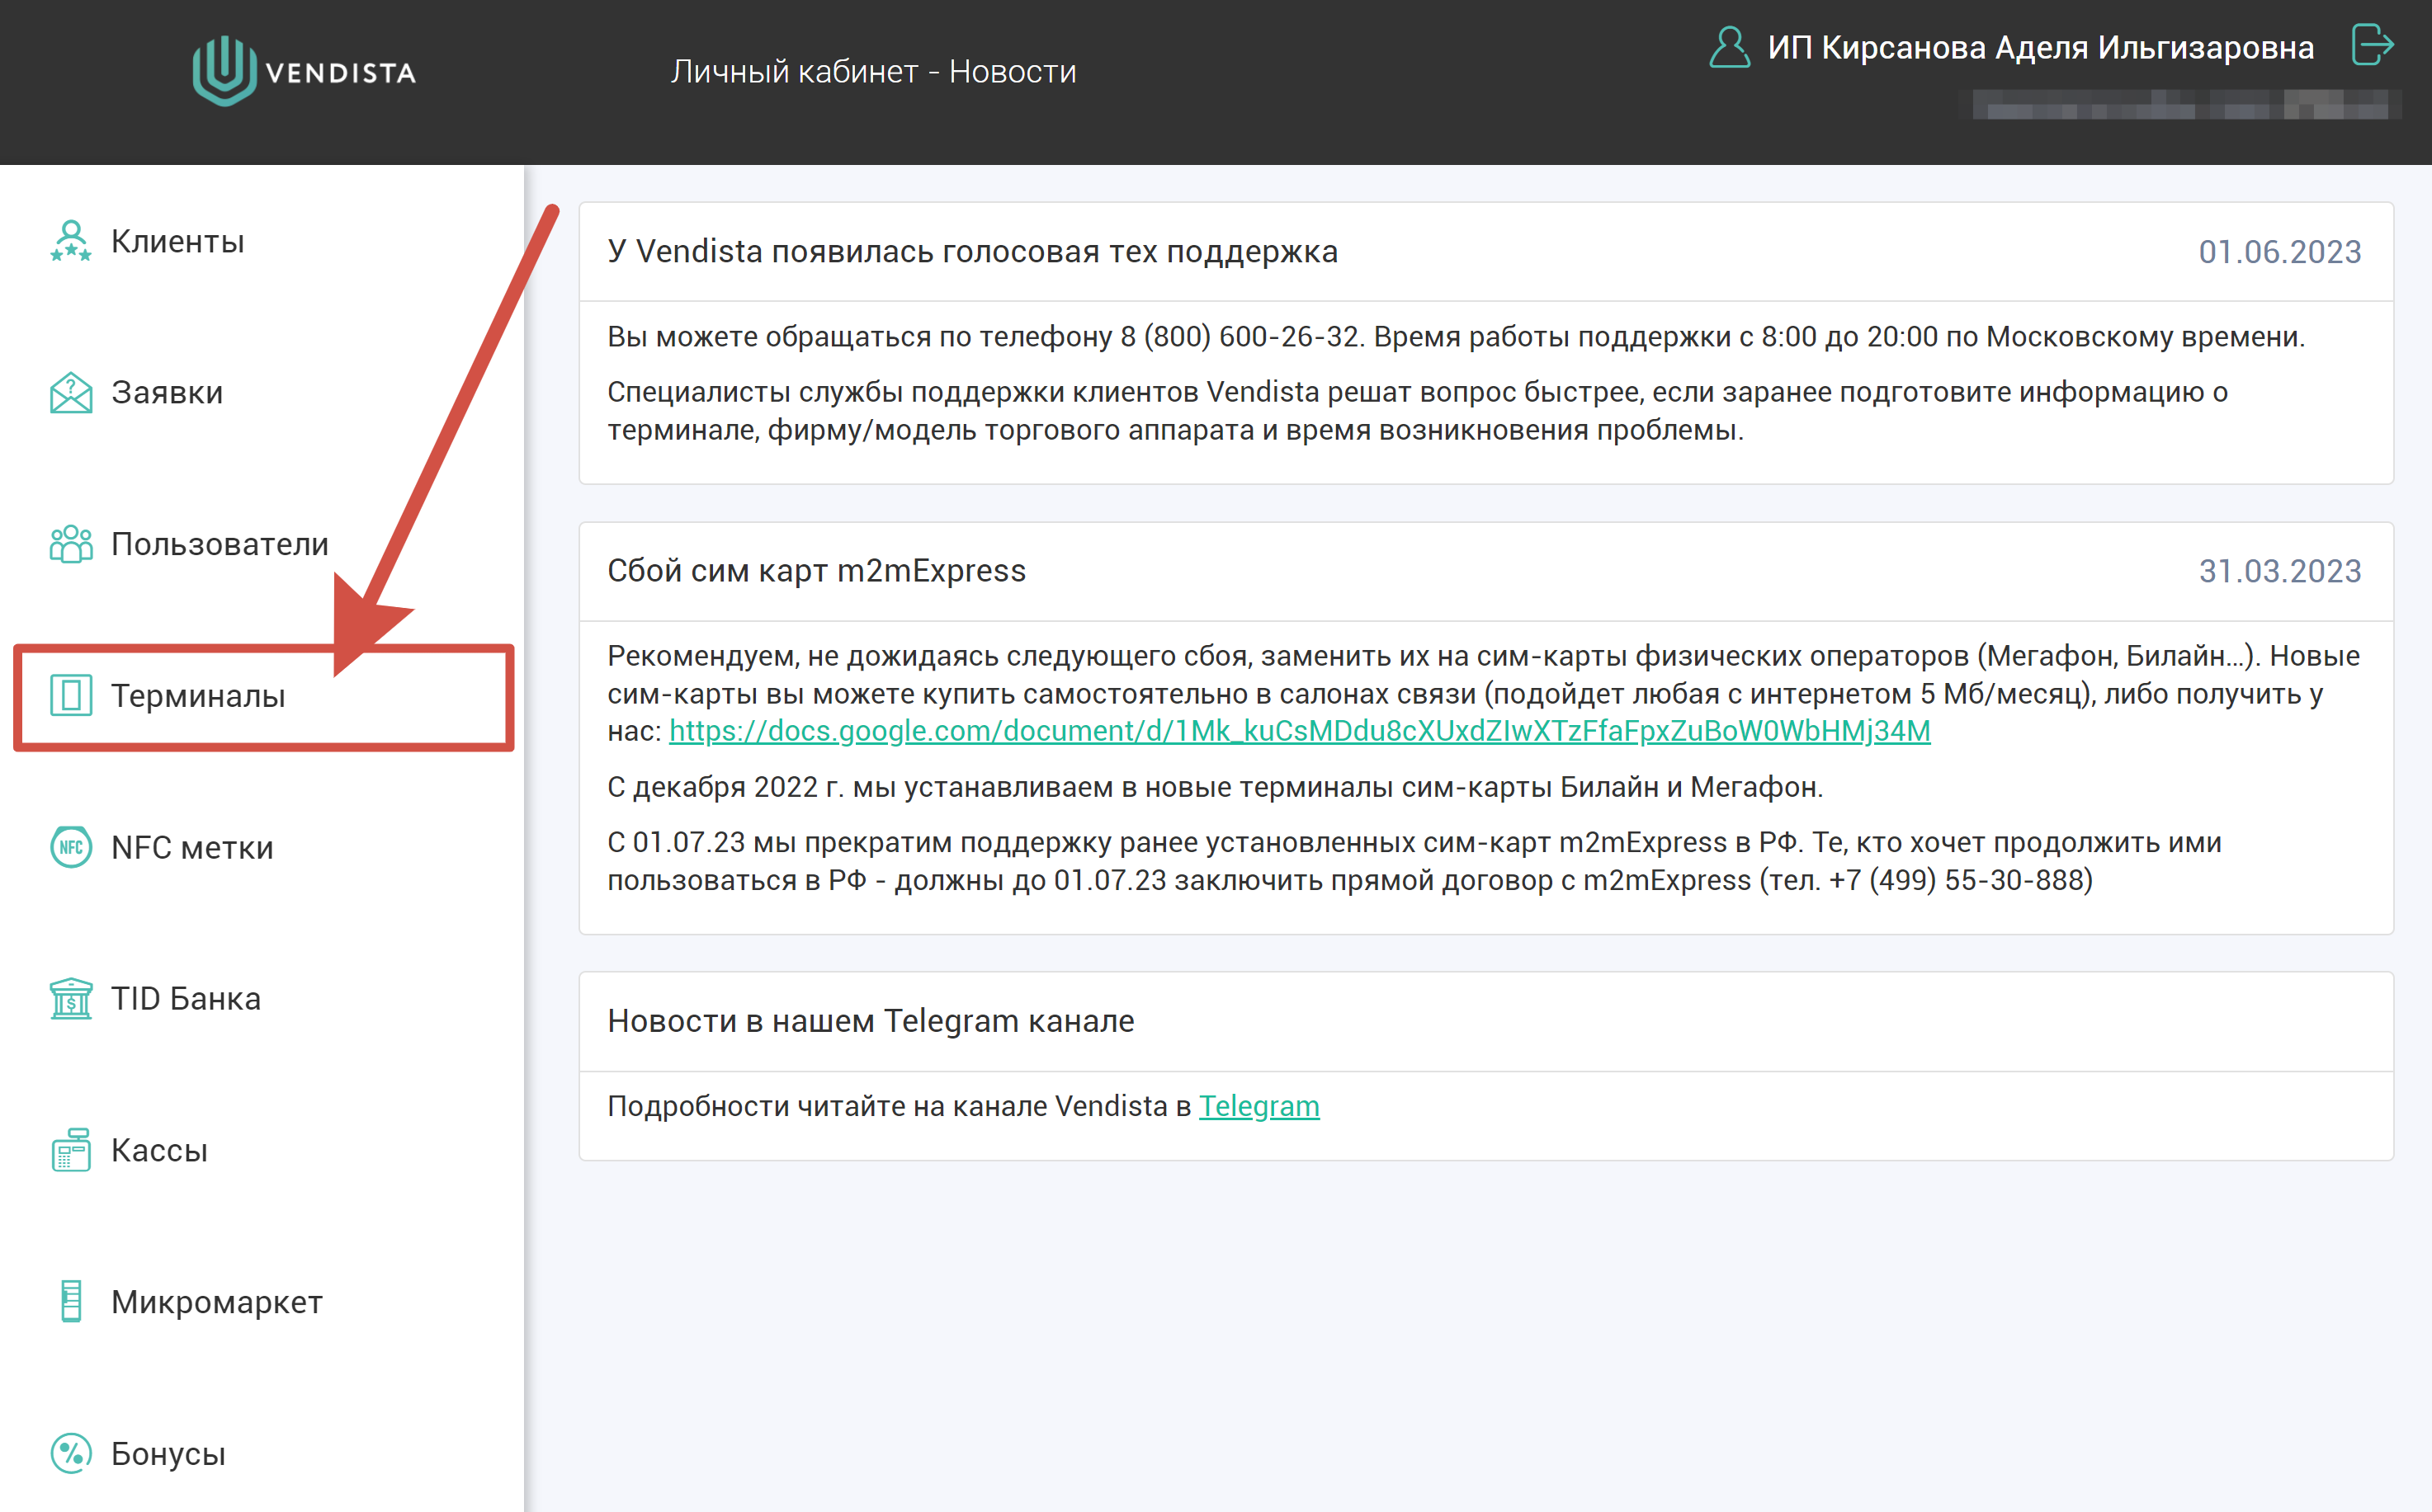Click the Бонусы percent icon

71,1453
